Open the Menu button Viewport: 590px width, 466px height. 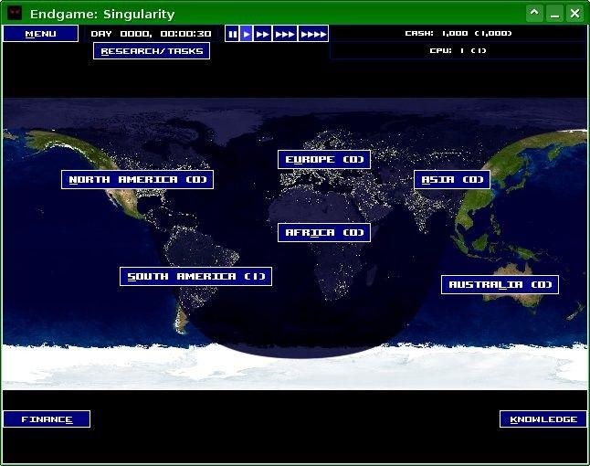click(x=40, y=34)
